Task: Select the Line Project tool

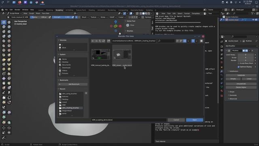Action: pyautogui.click(x=4, y=107)
